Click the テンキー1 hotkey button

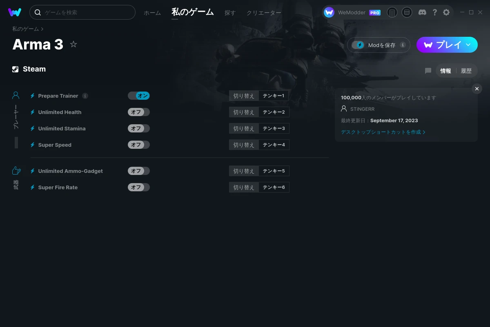pyautogui.click(x=274, y=96)
